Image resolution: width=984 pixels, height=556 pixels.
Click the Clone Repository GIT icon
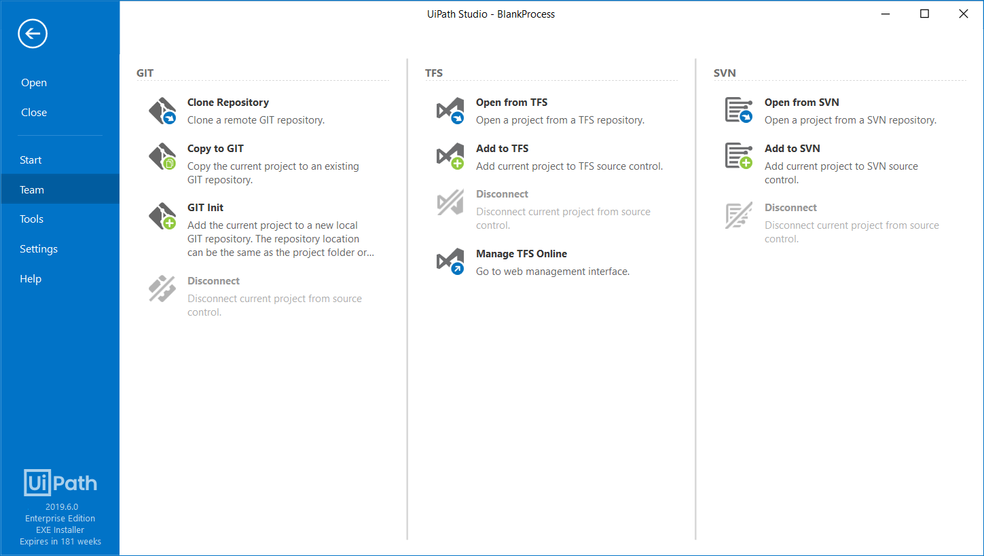coord(162,111)
